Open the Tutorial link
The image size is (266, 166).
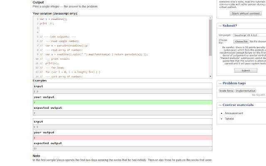click(x=229, y=119)
